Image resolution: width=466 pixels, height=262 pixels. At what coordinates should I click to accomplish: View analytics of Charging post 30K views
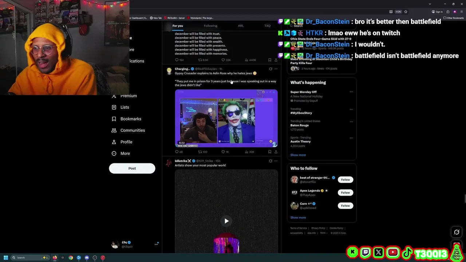(249, 152)
